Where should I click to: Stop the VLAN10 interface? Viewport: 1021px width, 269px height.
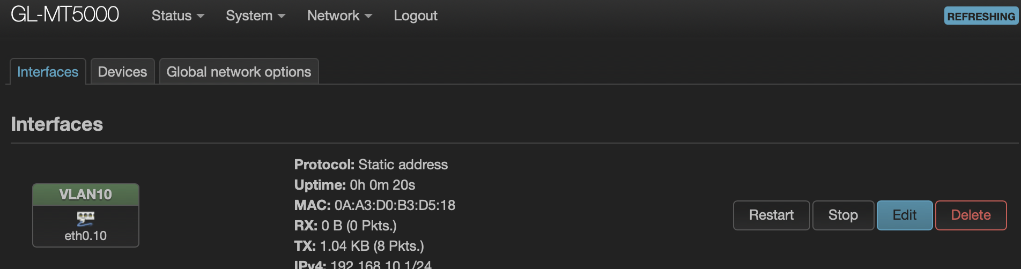click(843, 215)
